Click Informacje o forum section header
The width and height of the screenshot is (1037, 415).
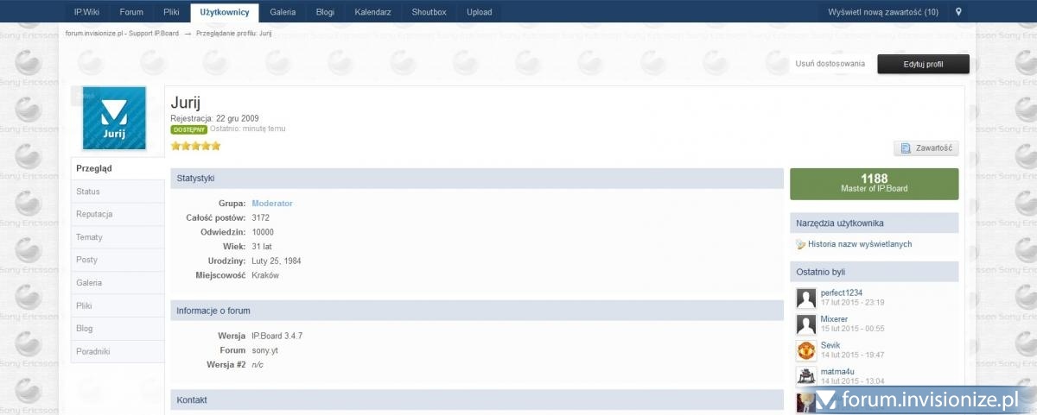click(x=476, y=311)
